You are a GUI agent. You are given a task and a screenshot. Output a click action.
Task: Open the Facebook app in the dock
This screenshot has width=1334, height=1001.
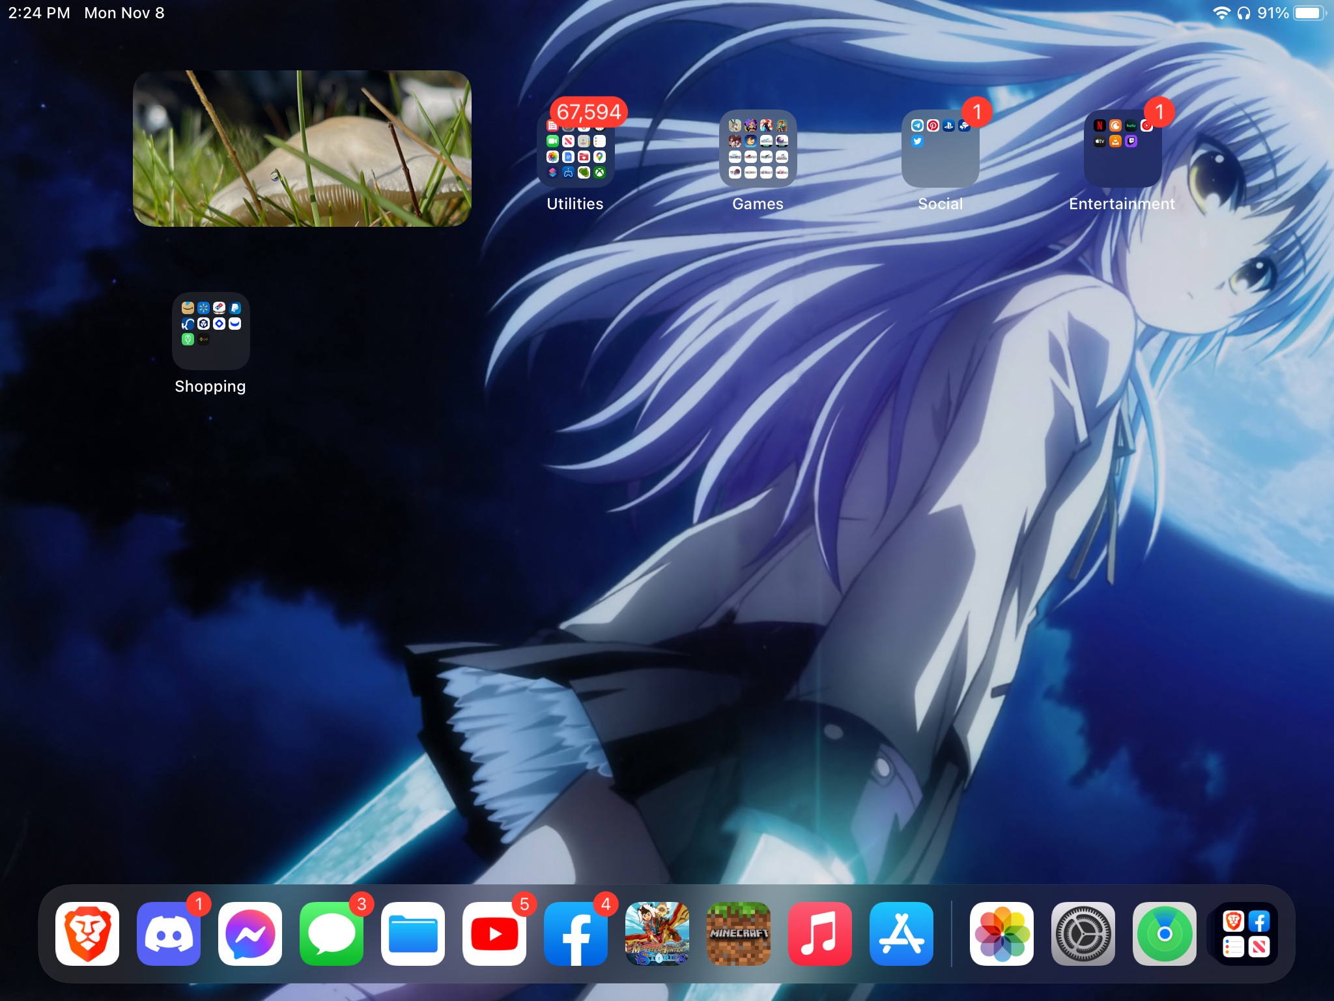point(576,934)
